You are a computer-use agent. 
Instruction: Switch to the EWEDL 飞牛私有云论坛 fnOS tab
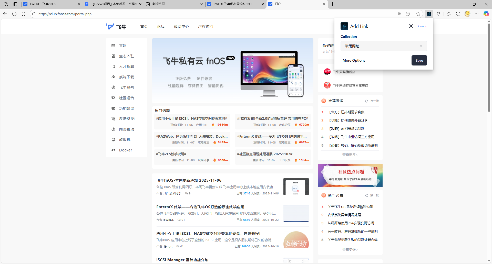pos(235,4)
